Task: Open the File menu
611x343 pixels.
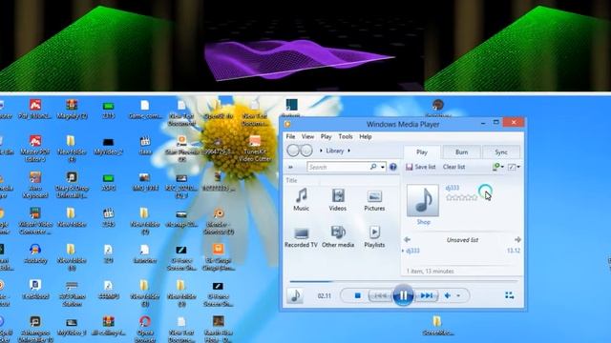Action: (290, 136)
